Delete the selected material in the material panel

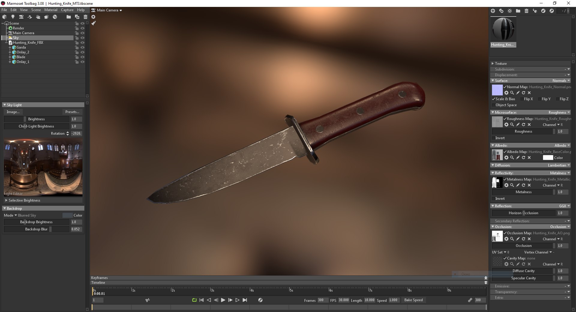526,11
